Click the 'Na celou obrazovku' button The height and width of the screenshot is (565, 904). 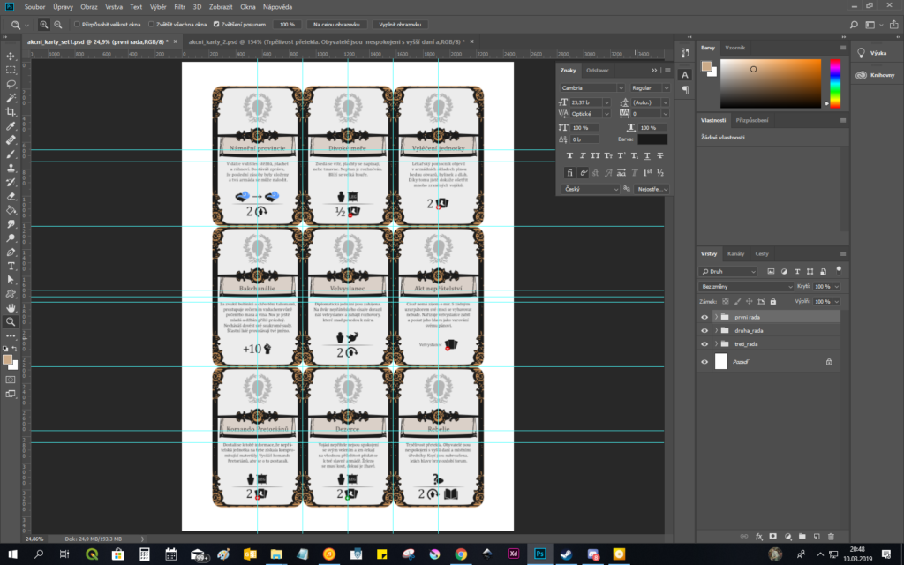335,25
